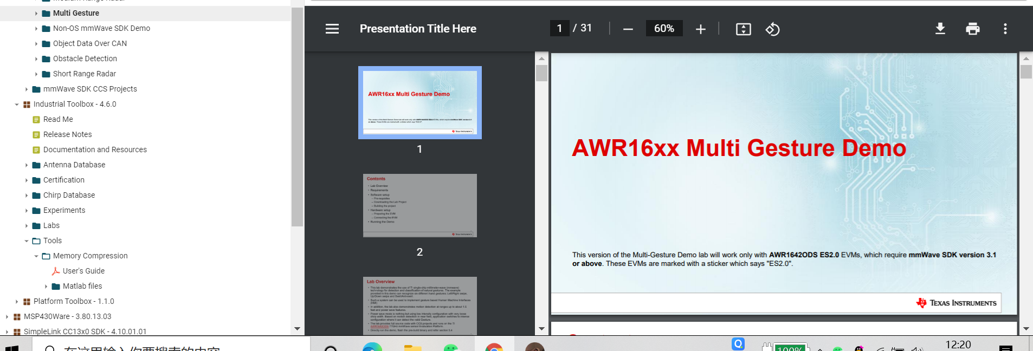Select the Memory Compression folder
1033x351 pixels.
(x=91, y=256)
